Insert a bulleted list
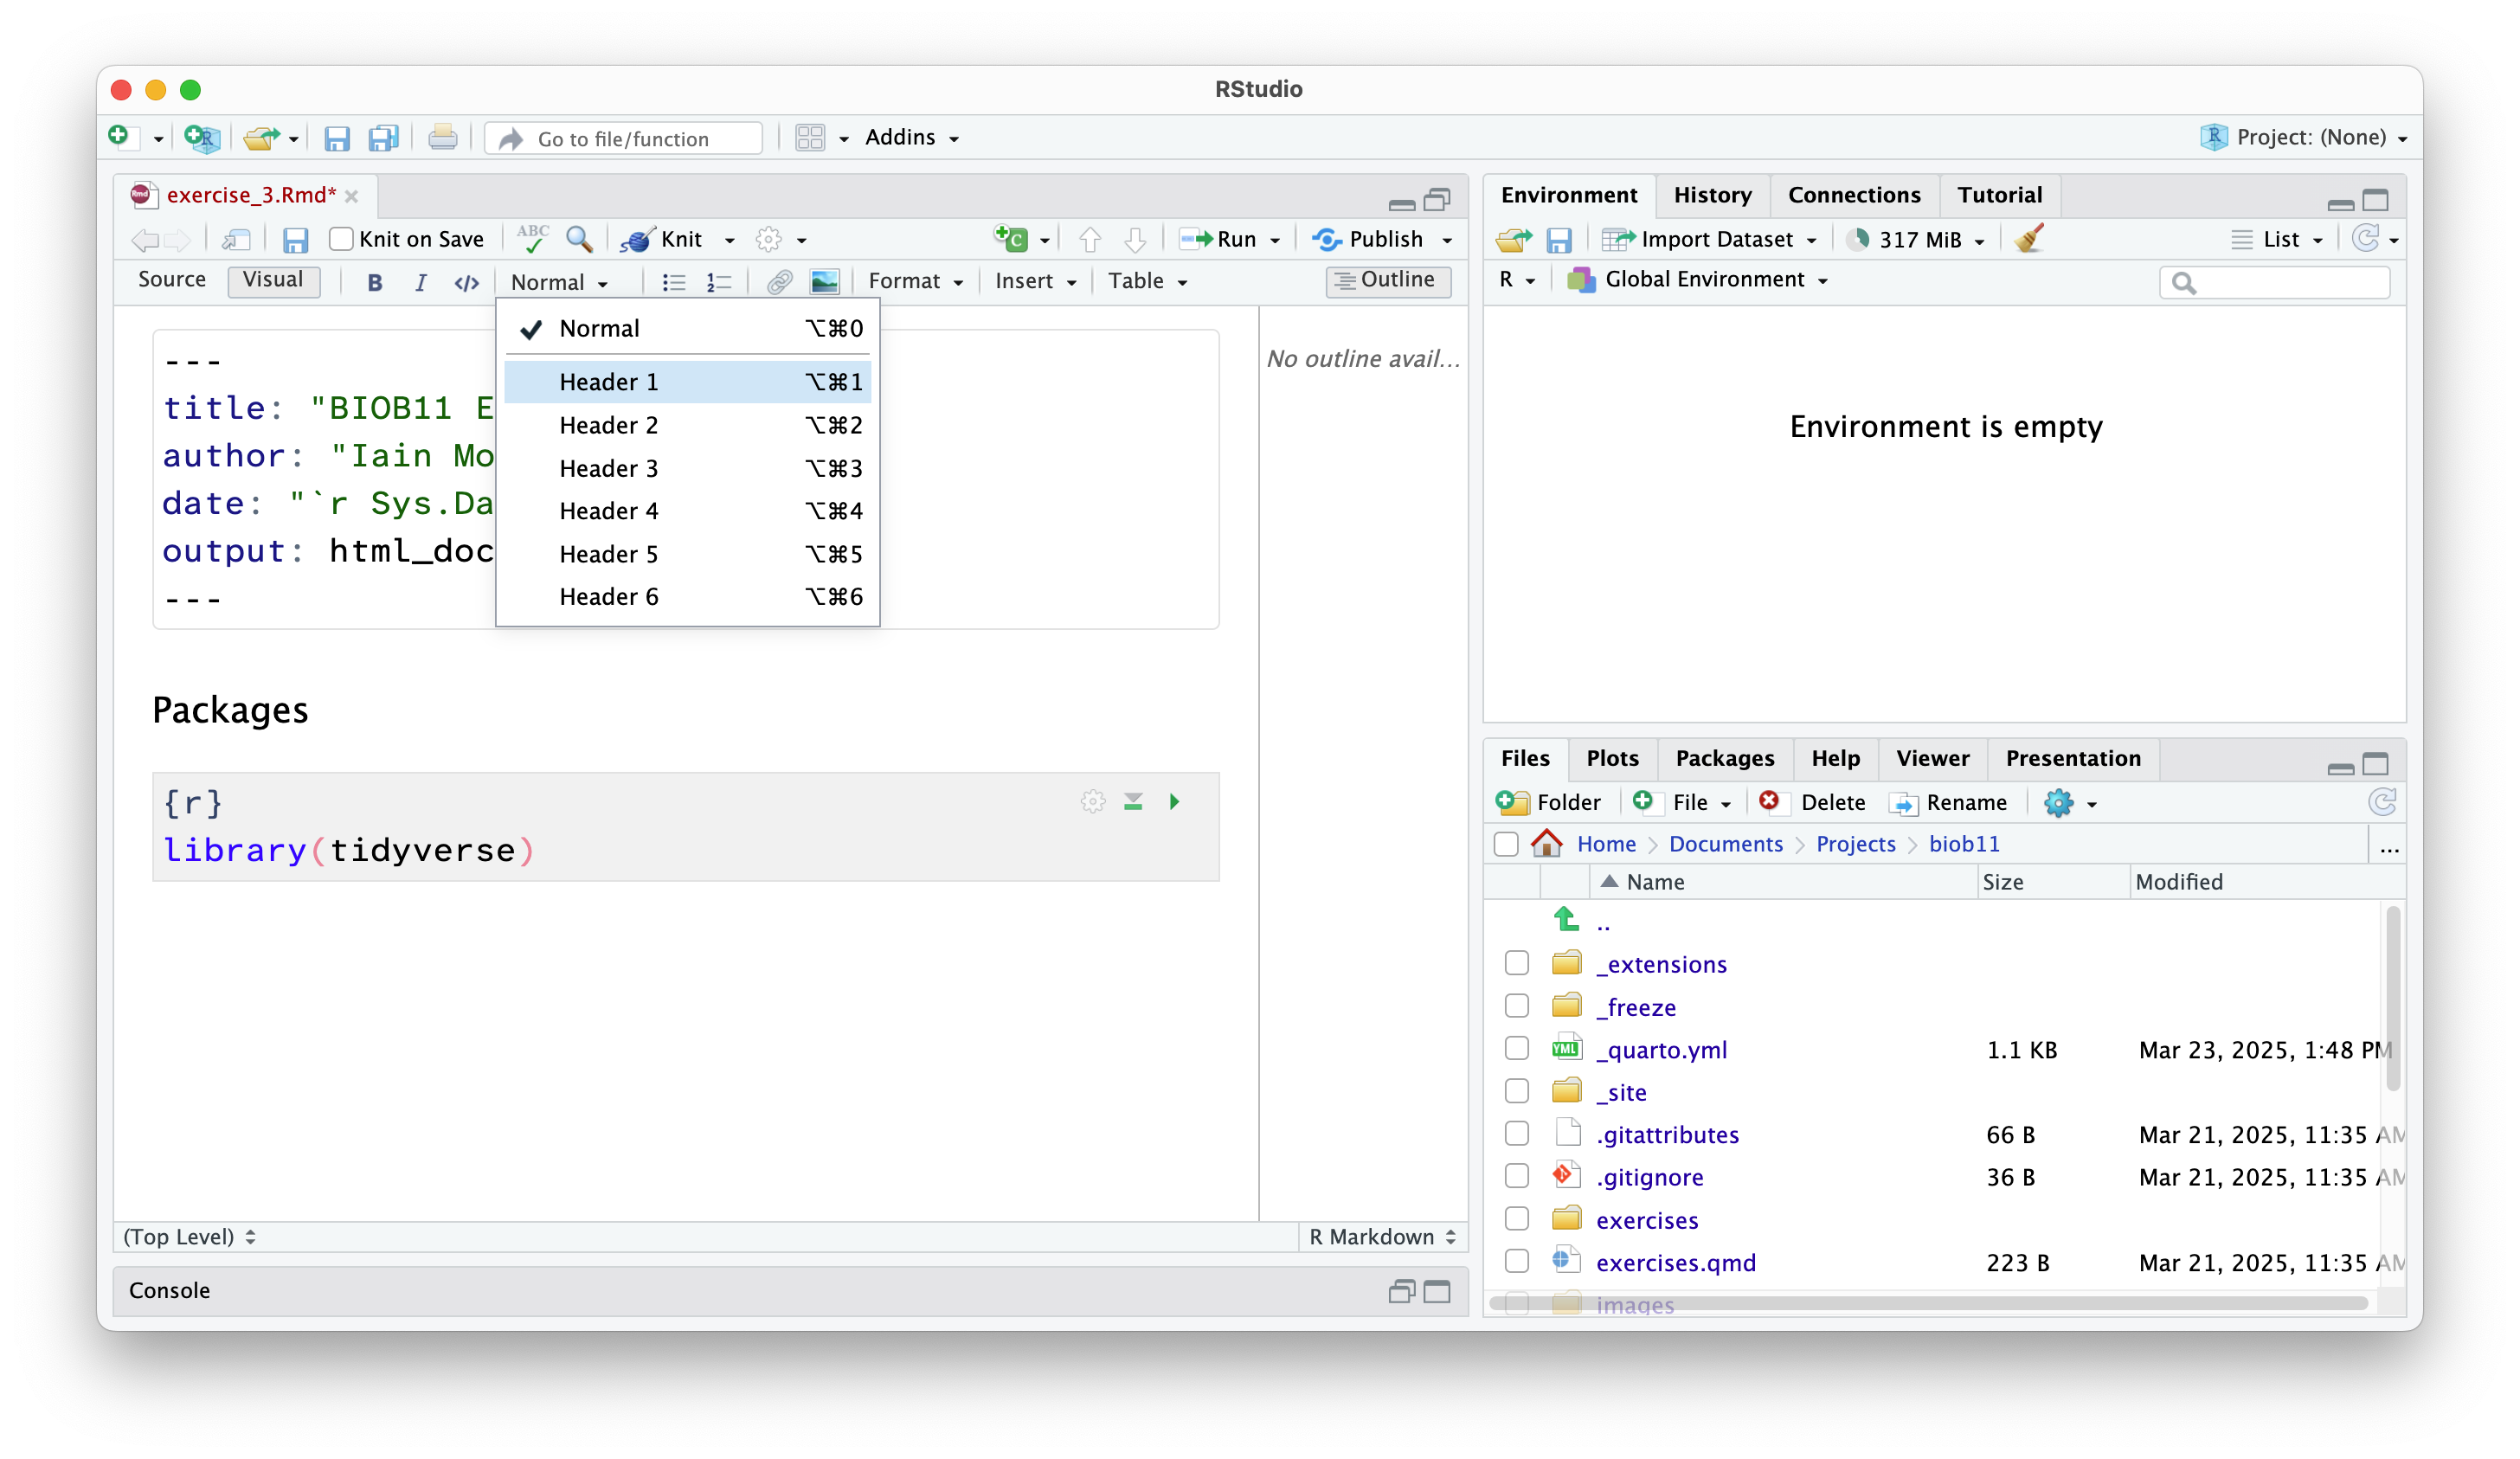 point(673,283)
